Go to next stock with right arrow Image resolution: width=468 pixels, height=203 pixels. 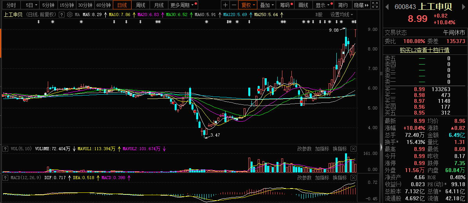(464, 7)
